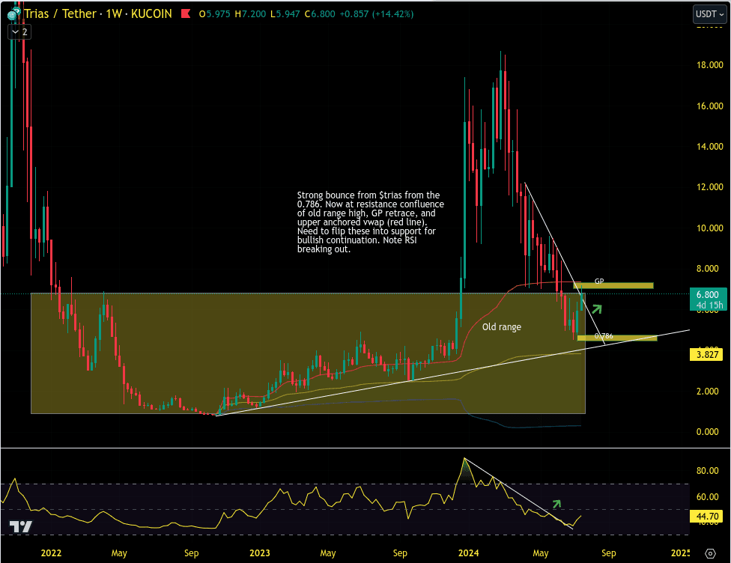Click the 2022 time axis label

[x=51, y=553]
